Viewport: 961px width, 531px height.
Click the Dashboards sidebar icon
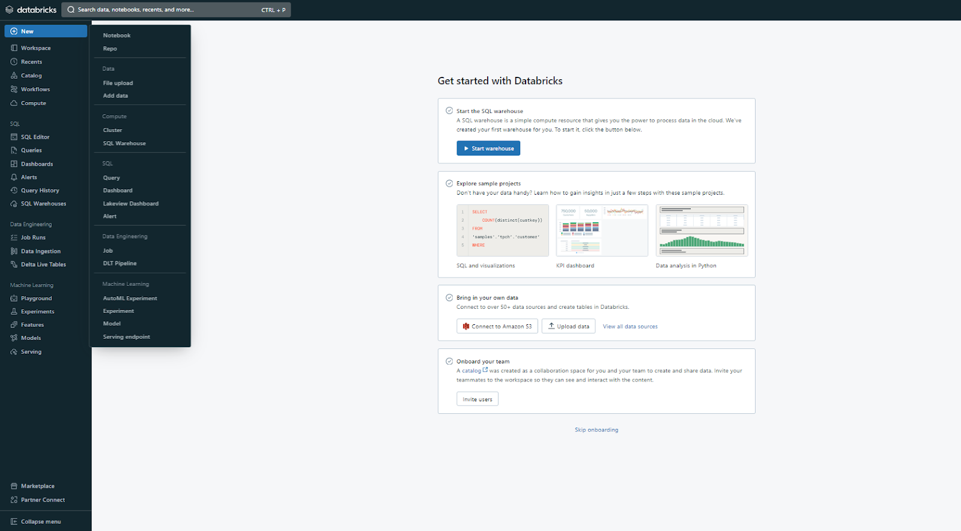(14, 164)
